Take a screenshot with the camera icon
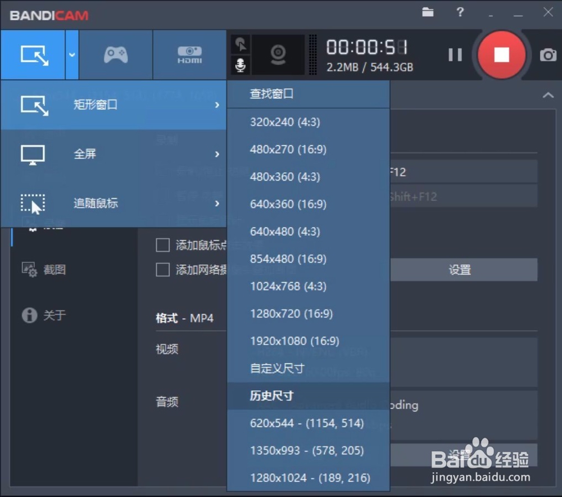 click(x=548, y=55)
